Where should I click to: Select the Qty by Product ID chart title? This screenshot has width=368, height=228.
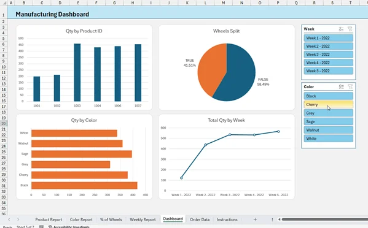click(84, 31)
